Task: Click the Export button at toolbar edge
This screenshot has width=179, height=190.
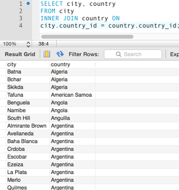Action: point(175,54)
